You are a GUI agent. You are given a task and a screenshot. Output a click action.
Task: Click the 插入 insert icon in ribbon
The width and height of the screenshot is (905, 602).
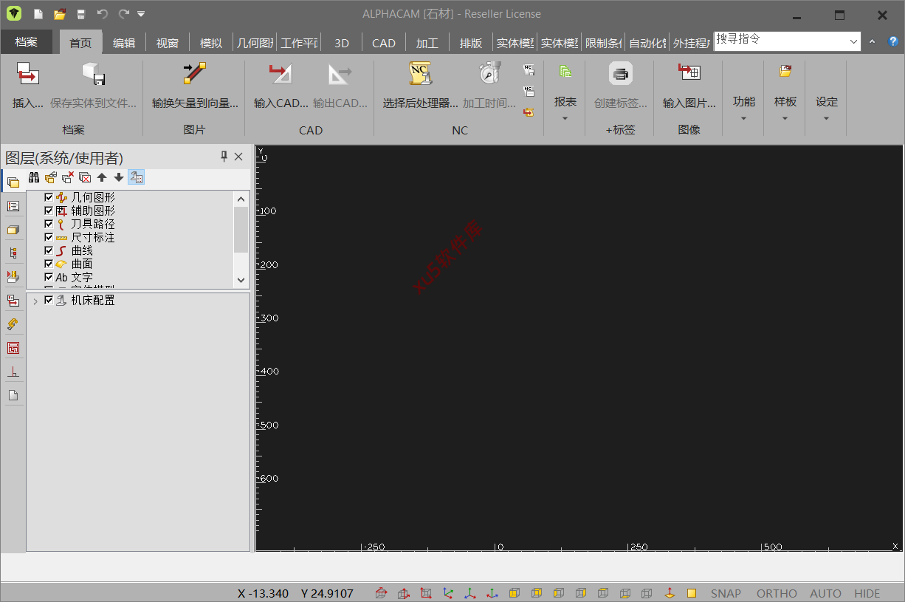click(28, 74)
